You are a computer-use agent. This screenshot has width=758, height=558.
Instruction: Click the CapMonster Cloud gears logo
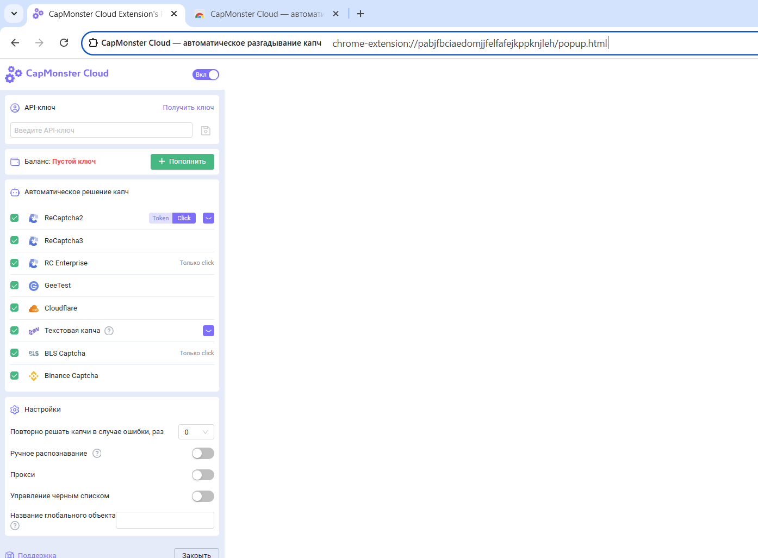click(14, 74)
